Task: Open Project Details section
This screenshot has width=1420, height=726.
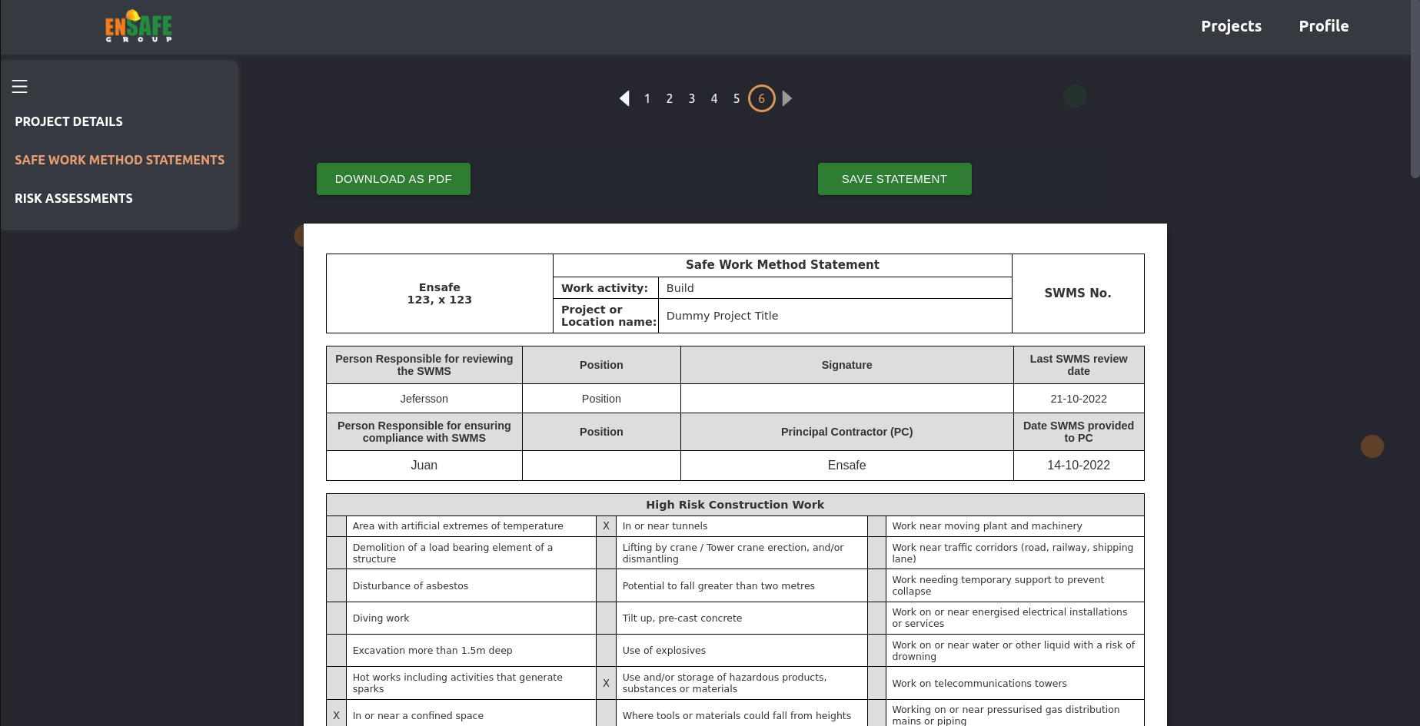Action: coord(68,121)
